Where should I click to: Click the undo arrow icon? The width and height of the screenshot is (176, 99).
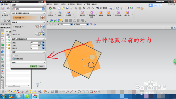[x=89, y=8]
